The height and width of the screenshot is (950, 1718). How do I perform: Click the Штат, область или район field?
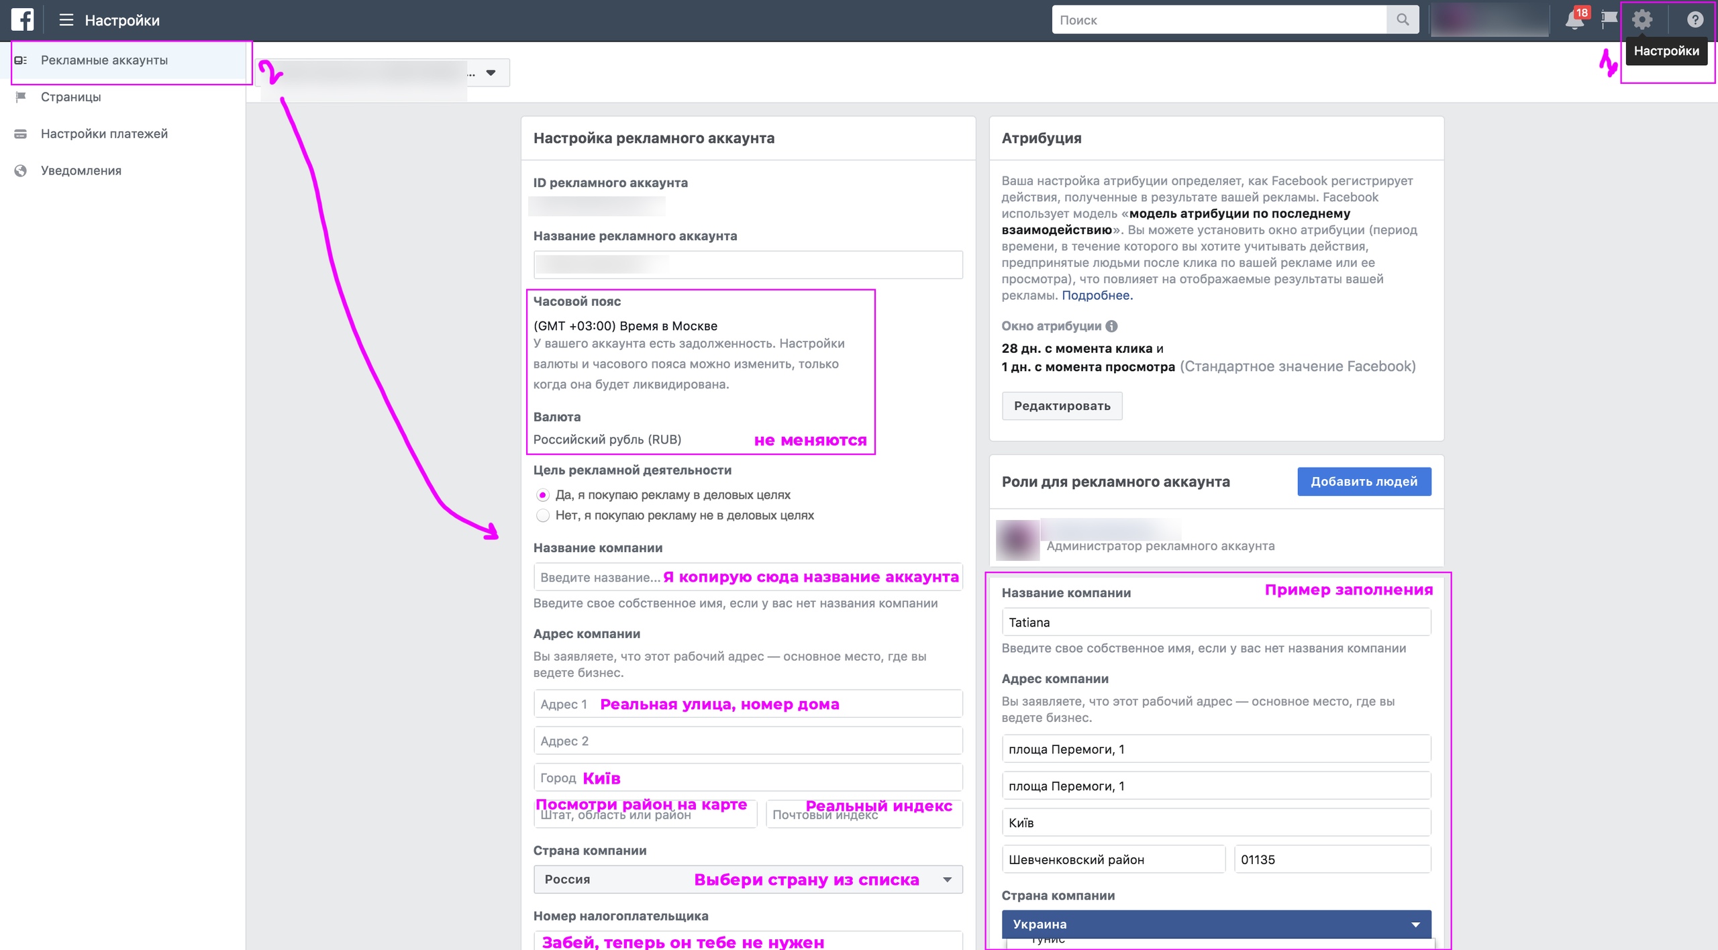(x=645, y=814)
